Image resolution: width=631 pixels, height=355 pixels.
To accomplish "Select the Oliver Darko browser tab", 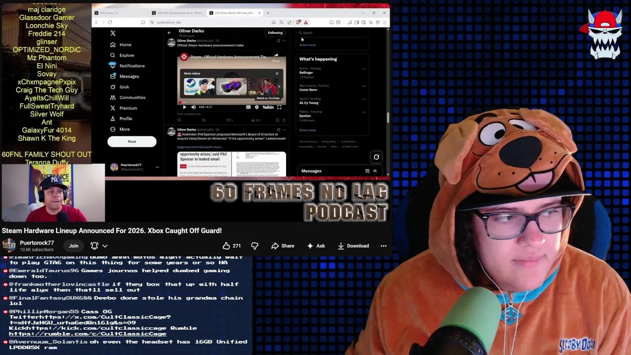I will [x=235, y=13].
